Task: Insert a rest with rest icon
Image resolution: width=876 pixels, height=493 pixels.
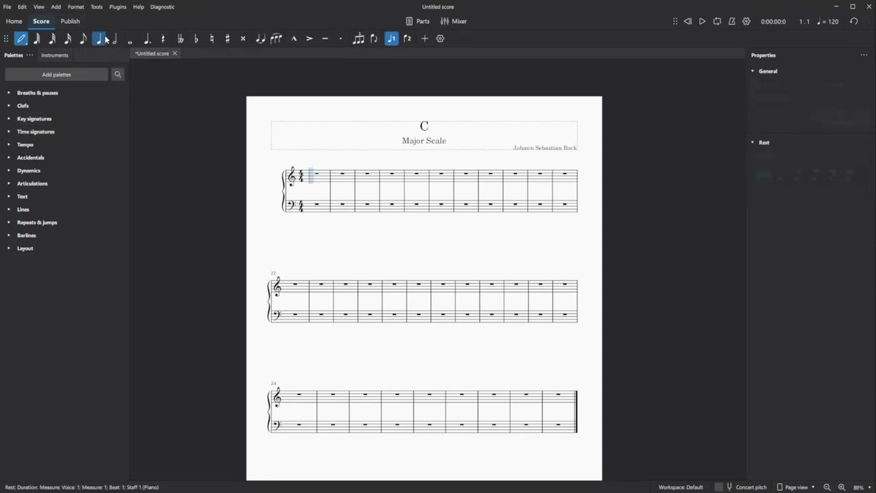Action: coord(163,39)
